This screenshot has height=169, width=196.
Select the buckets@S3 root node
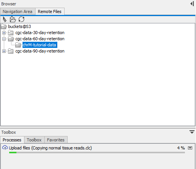pos(19,26)
